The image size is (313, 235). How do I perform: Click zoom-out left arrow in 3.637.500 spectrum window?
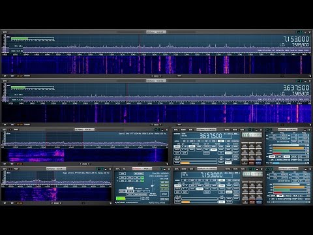pos(152,125)
